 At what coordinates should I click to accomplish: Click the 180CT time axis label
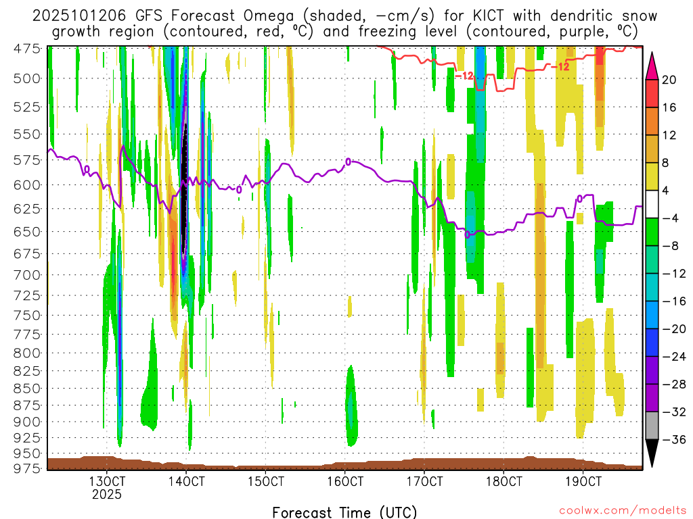[x=504, y=480]
